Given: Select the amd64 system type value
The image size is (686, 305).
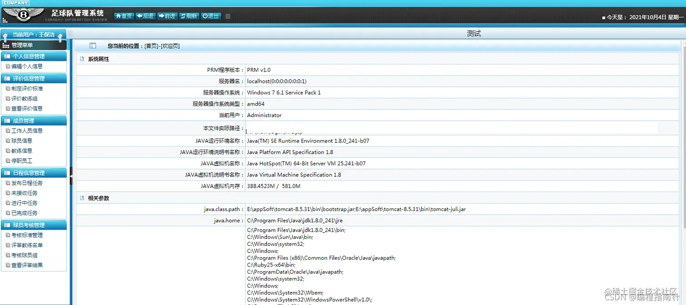Looking at the screenshot, I should (x=256, y=104).
